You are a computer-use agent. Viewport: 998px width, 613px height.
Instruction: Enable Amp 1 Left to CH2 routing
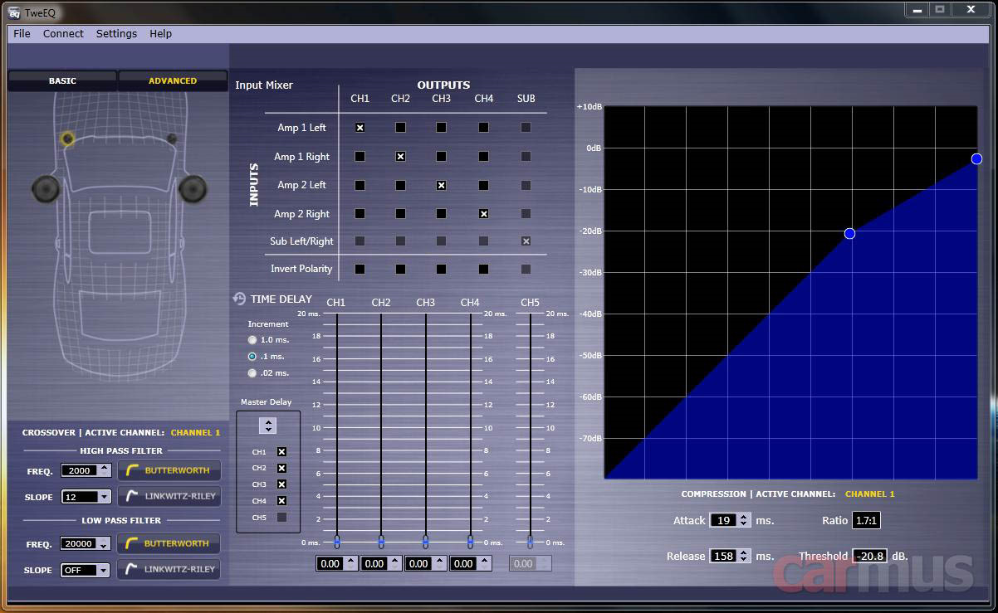(x=400, y=128)
